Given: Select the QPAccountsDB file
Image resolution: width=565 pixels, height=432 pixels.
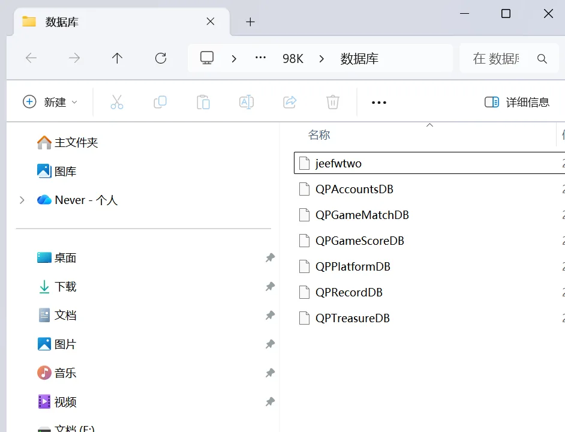Looking at the screenshot, I should [x=429, y=189].
